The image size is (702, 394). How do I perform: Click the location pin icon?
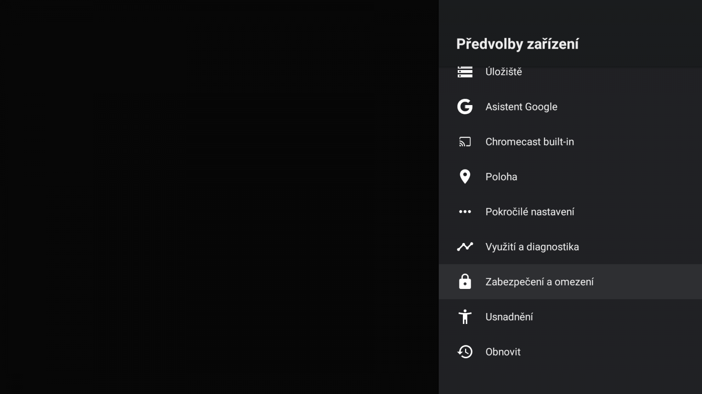[465, 177]
